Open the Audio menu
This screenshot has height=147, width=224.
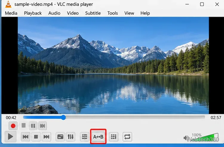(54, 13)
